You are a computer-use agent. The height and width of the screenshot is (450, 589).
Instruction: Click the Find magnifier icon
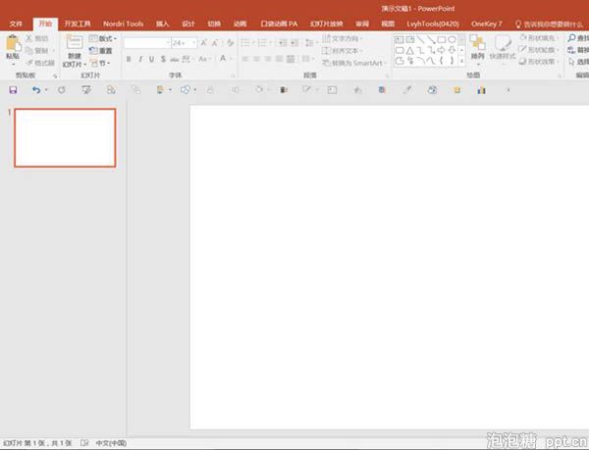pyautogui.click(x=572, y=38)
